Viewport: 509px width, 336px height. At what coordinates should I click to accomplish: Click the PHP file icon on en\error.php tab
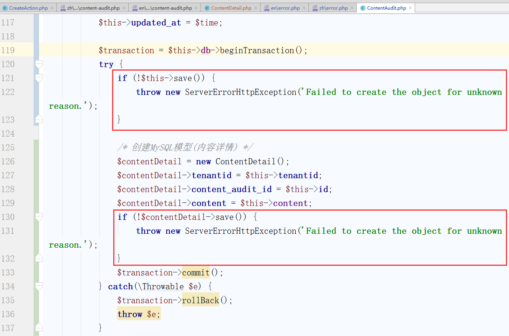click(x=267, y=8)
